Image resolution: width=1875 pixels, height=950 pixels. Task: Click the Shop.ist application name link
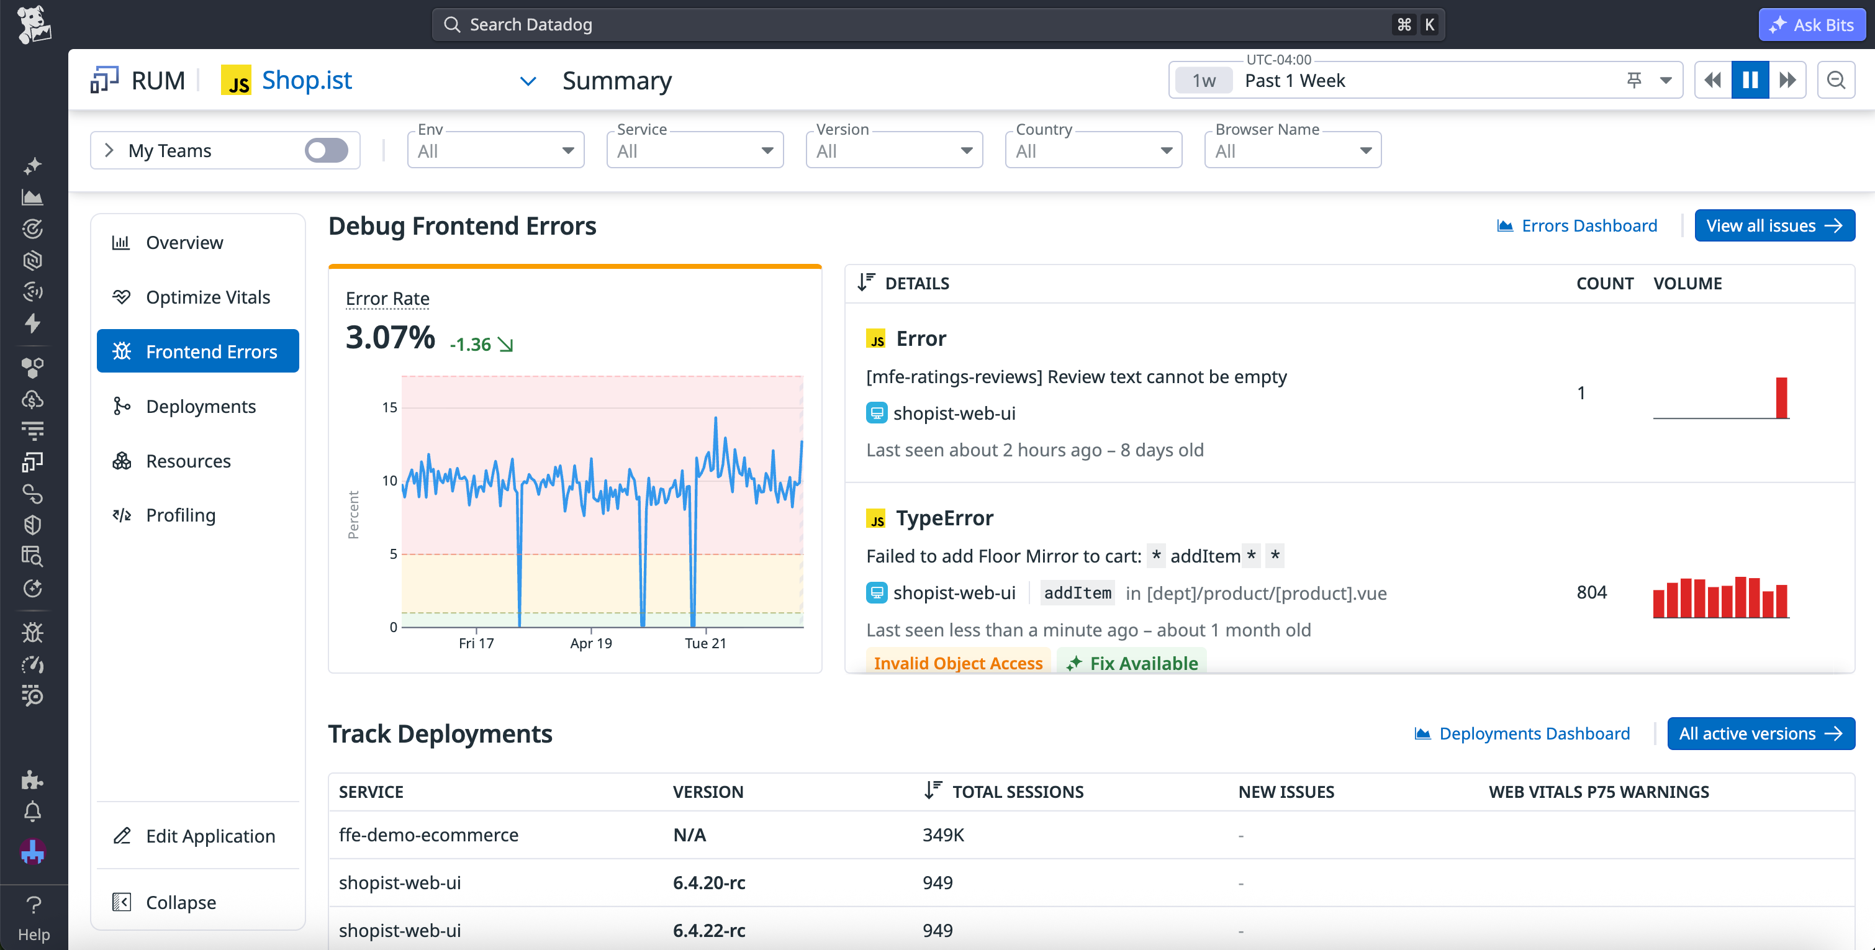307,80
